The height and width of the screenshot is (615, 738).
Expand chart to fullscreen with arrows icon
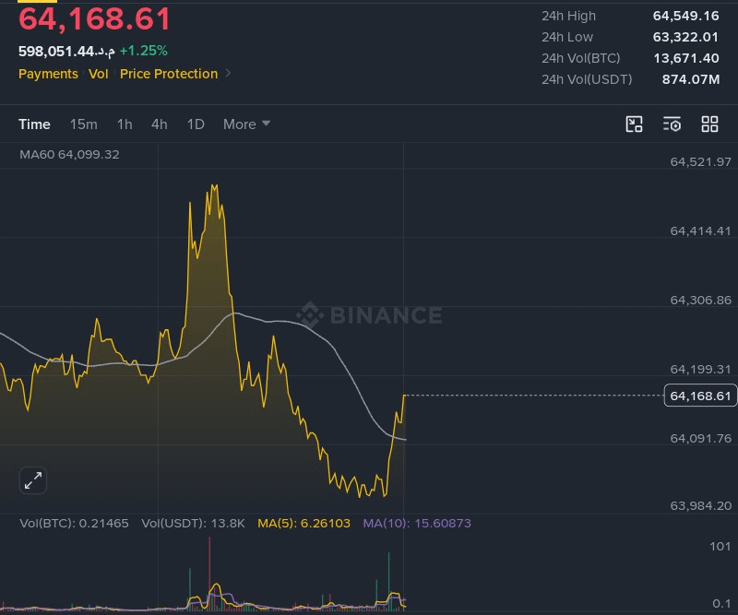coord(33,480)
